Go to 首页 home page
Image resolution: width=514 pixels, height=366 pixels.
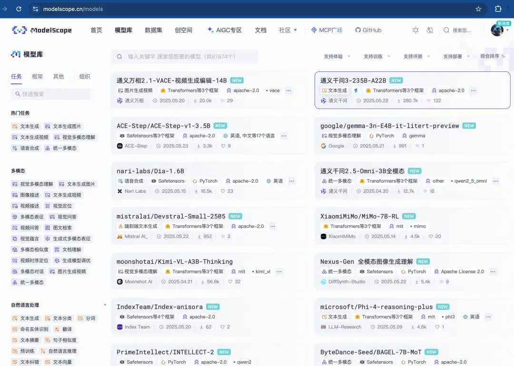point(96,30)
